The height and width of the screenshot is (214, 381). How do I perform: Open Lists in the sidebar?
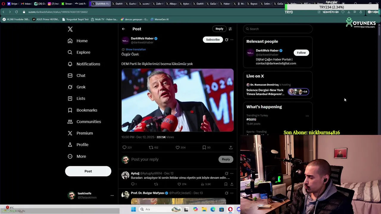point(76,98)
